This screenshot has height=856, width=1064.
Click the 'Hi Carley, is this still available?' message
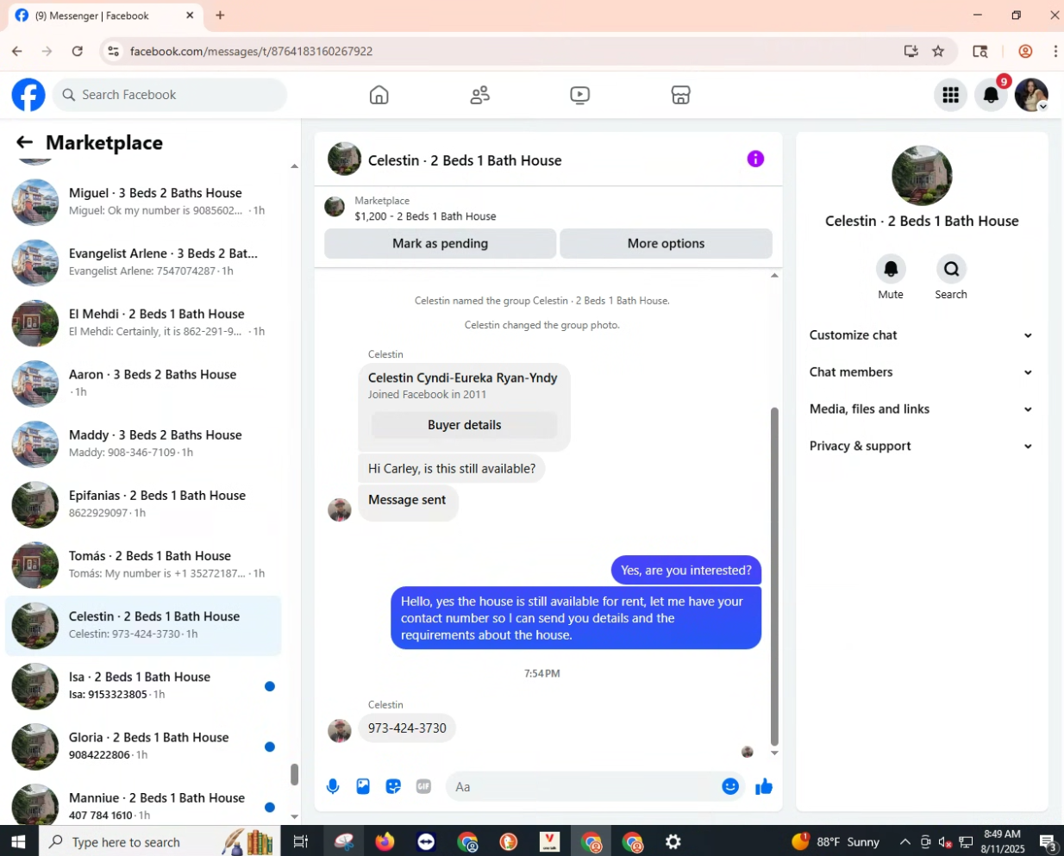click(x=452, y=469)
